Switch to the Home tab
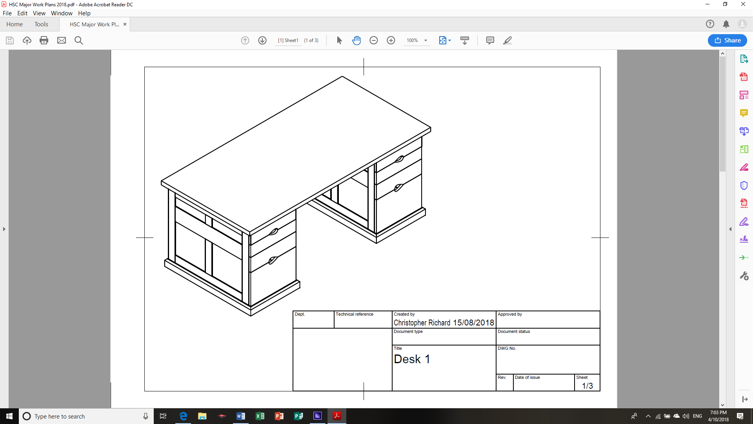753x424 pixels. [x=15, y=24]
